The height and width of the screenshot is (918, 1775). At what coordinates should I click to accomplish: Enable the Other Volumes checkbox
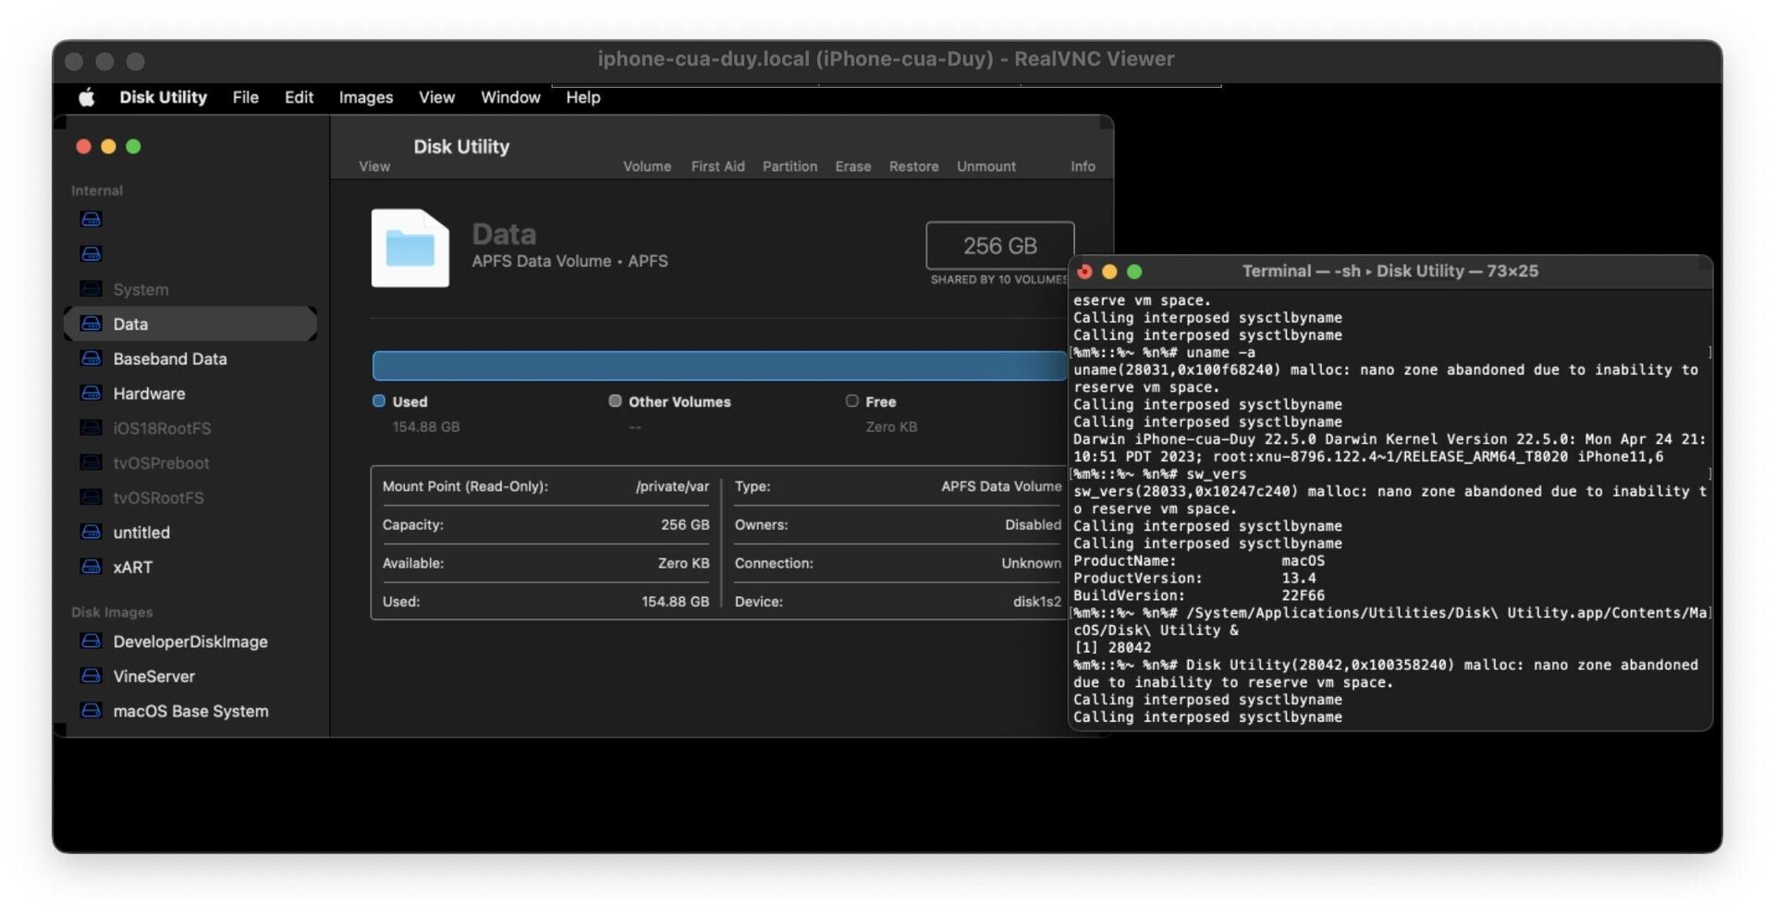pyautogui.click(x=615, y=400)
